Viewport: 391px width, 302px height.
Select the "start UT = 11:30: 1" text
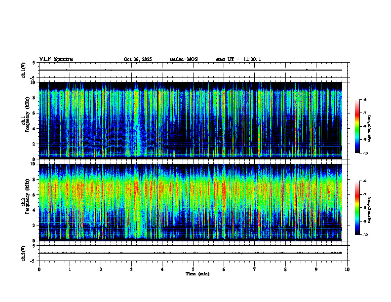tap(238, 59)
